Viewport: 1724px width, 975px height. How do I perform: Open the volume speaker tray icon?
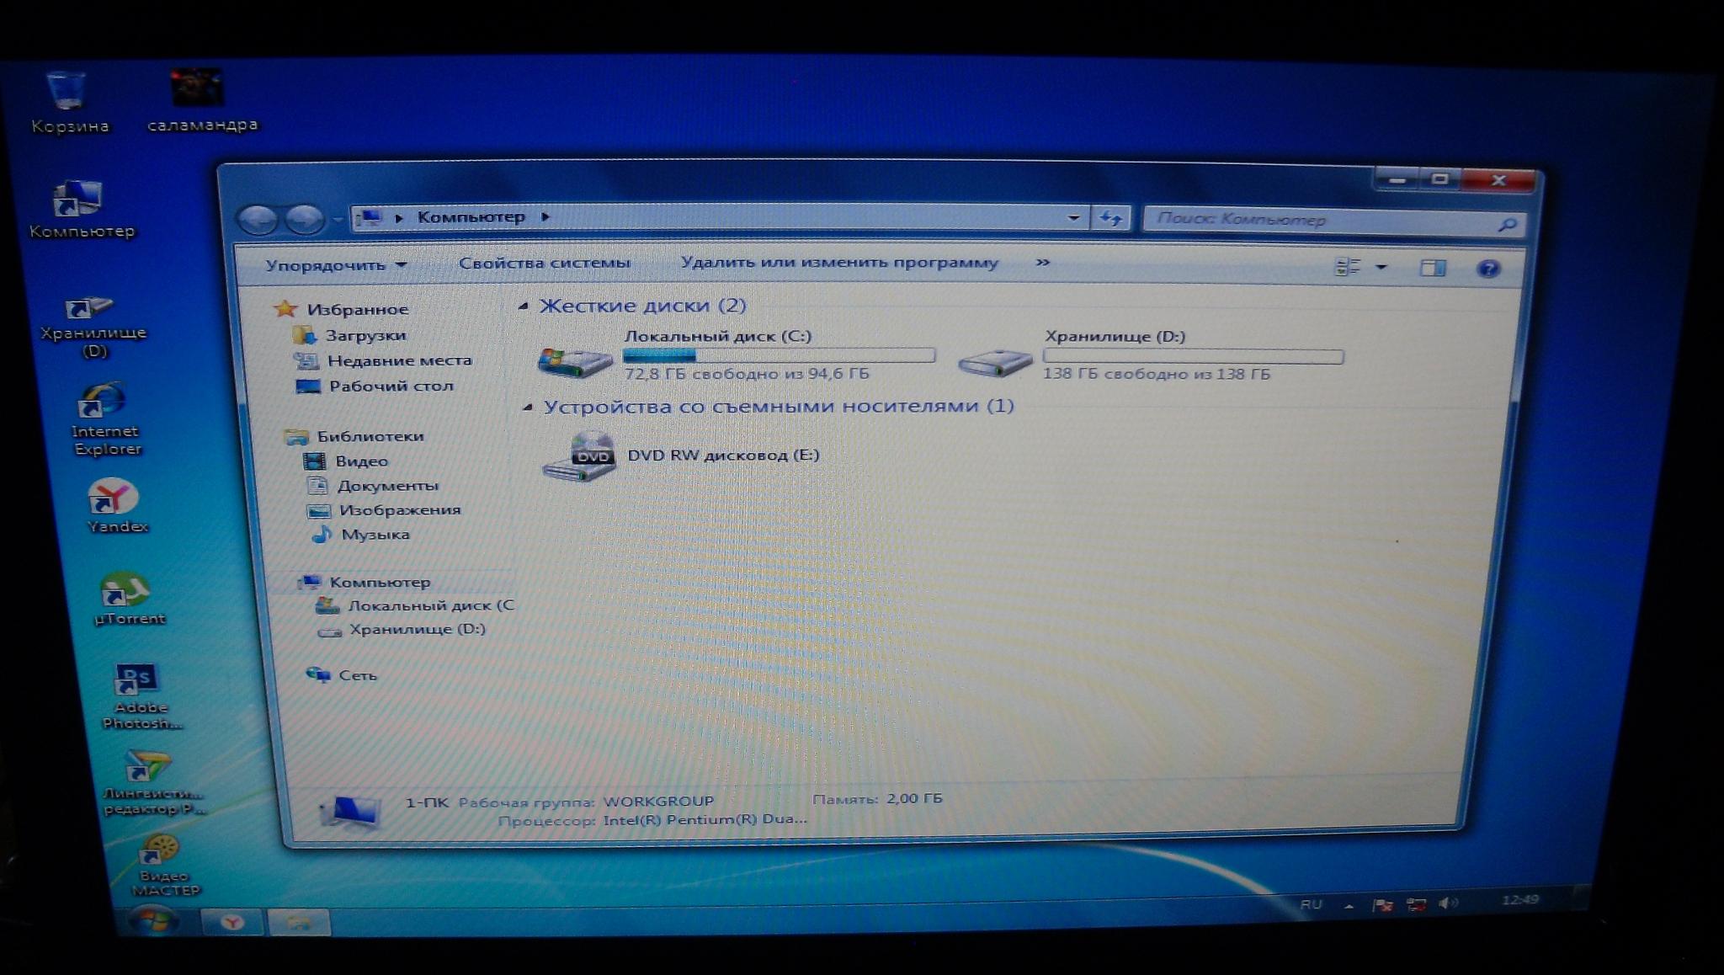(1447, 903)
